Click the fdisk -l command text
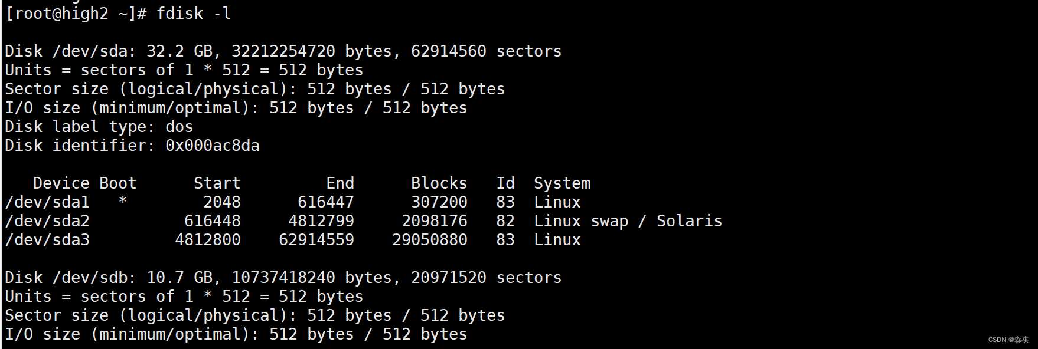The image size is (1038, 349). click(x=193, y=14)
